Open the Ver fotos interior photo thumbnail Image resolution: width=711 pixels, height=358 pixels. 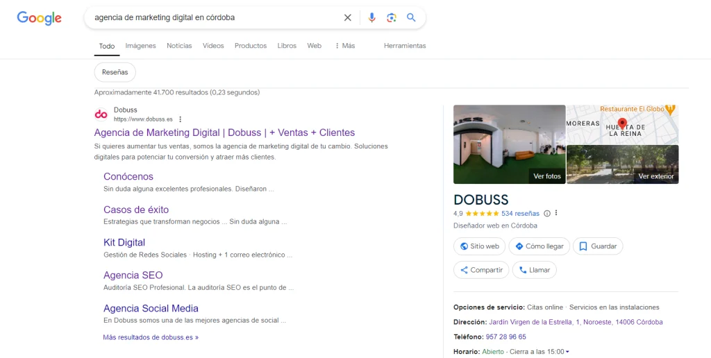coord(509,144)
